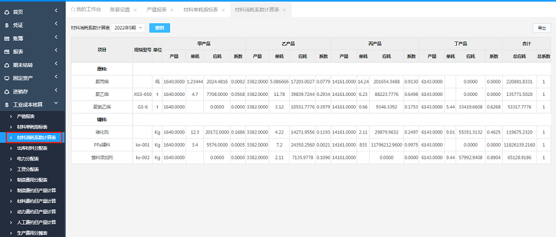Open the 2022年5期 period dropdown

[x=129, y=28]
